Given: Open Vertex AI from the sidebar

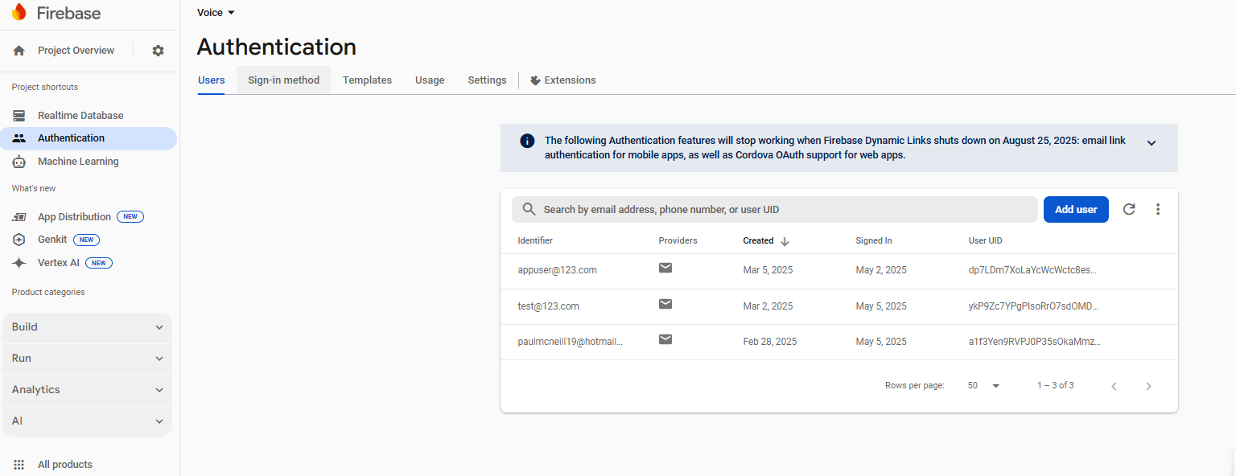Looking at the screenshot, I should click(x=59, y=262).
